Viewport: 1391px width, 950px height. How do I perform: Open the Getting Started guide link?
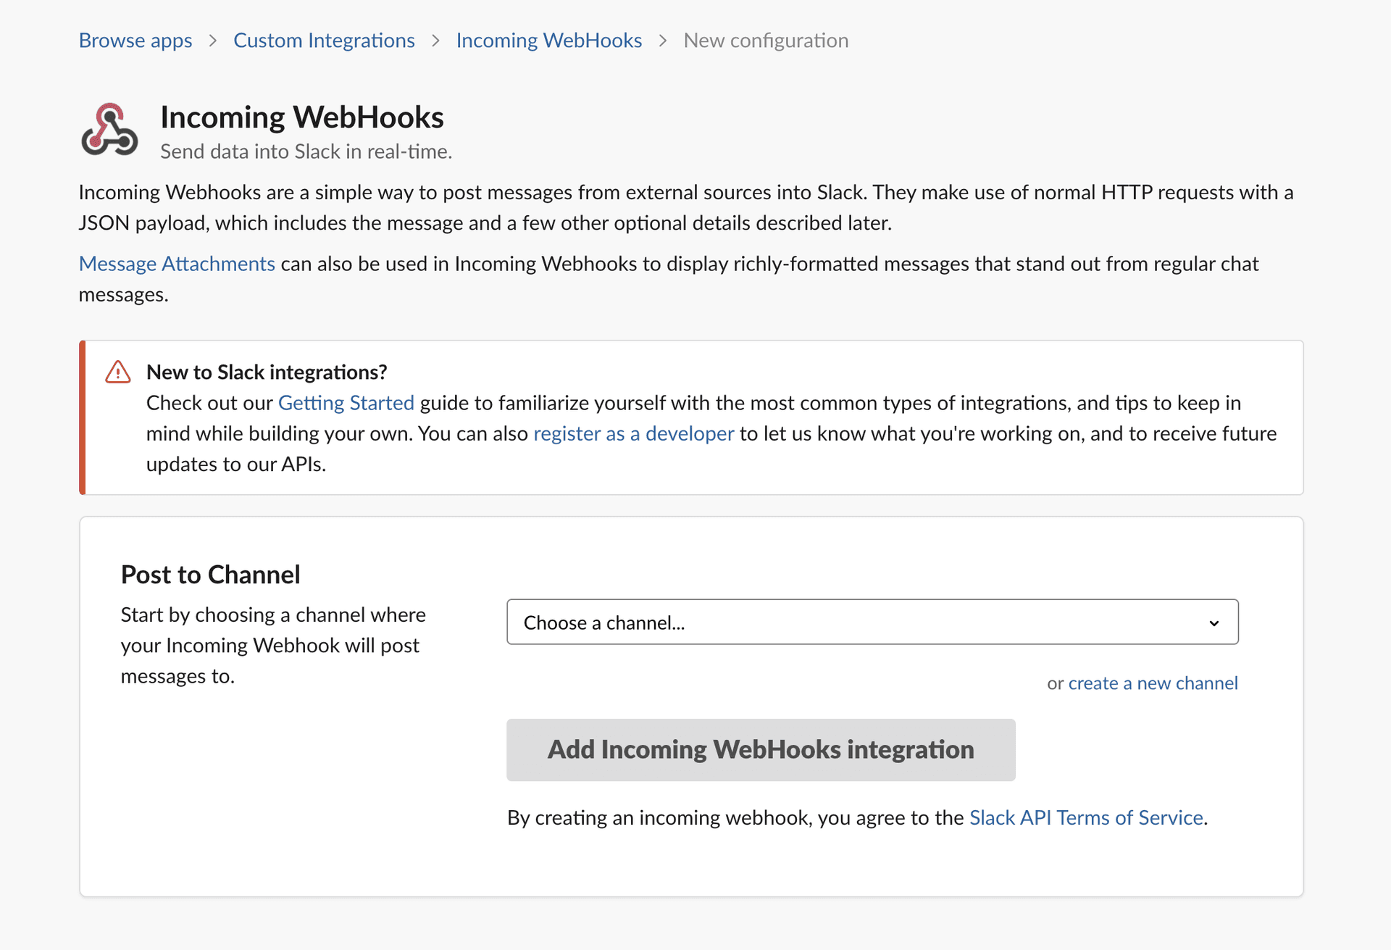(x=346, y=403)
